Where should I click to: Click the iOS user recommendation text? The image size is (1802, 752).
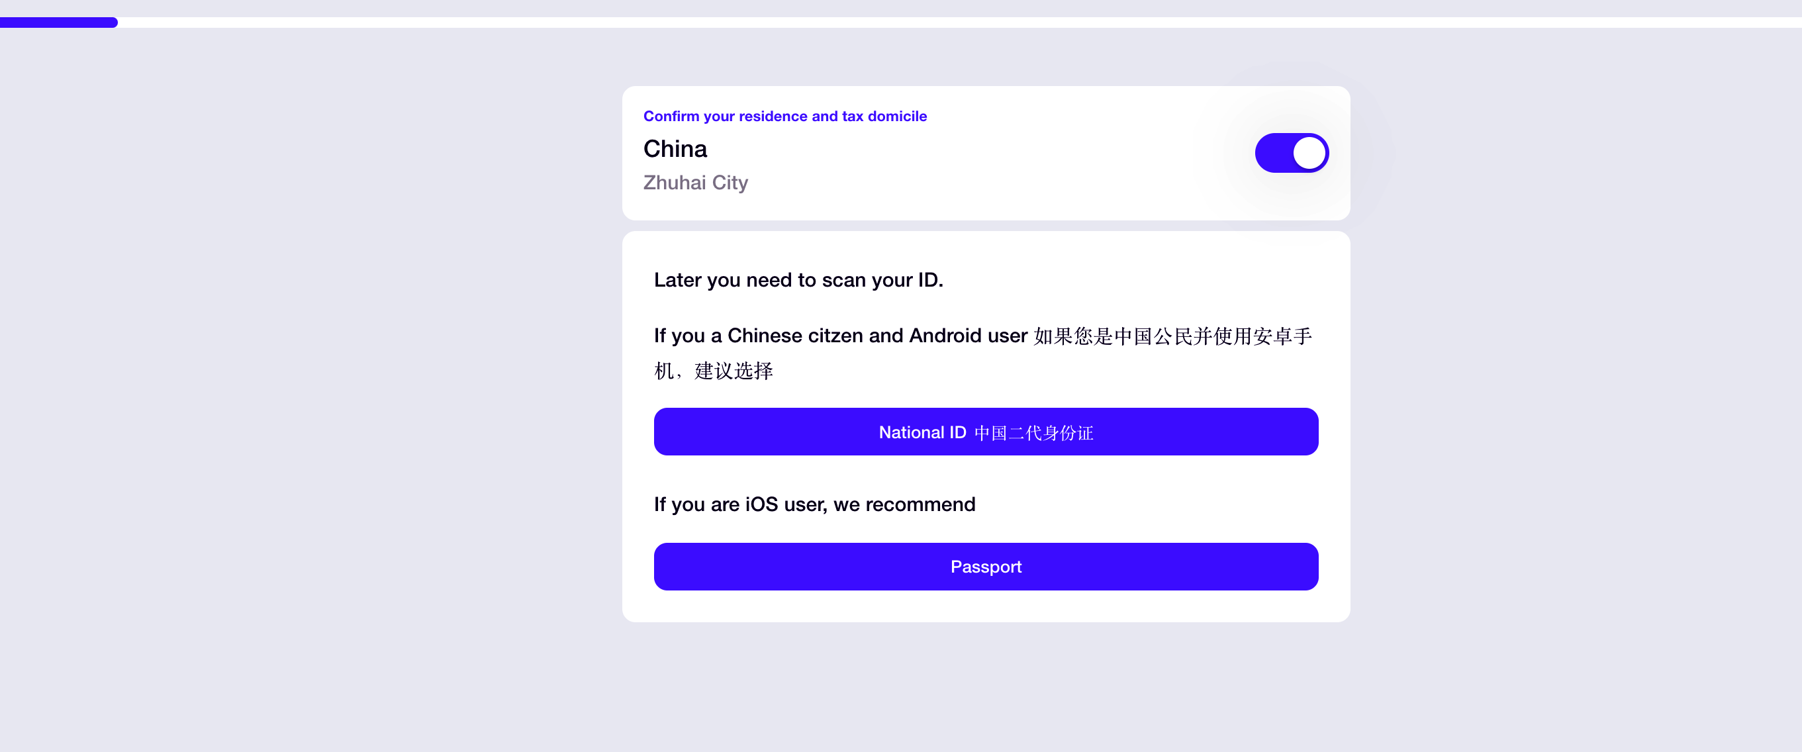[814, 504]
